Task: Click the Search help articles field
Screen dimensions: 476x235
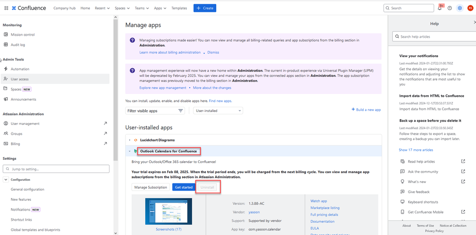Action: [x=434, y=36]
